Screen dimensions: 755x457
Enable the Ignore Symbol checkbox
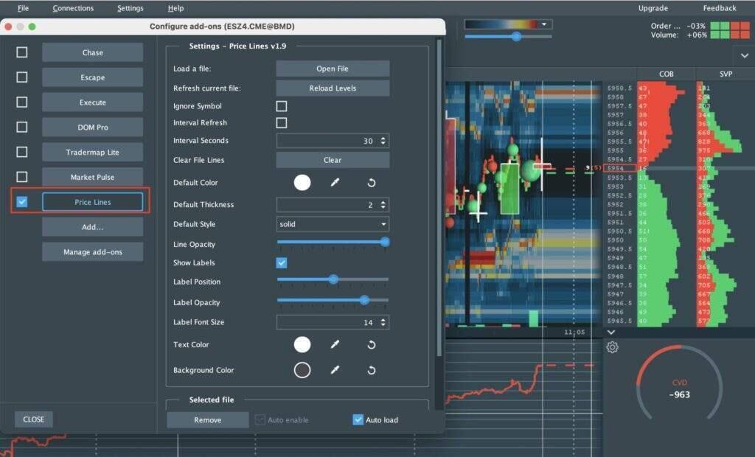click(281, 105)
